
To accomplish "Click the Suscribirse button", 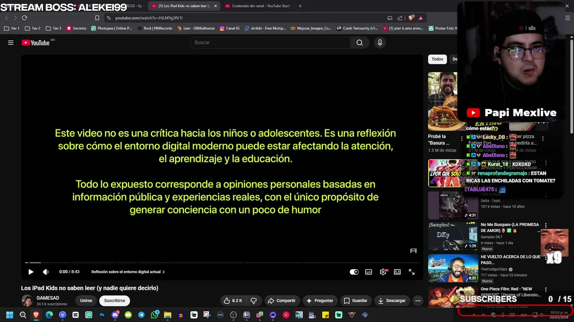I will click(115, 301).
